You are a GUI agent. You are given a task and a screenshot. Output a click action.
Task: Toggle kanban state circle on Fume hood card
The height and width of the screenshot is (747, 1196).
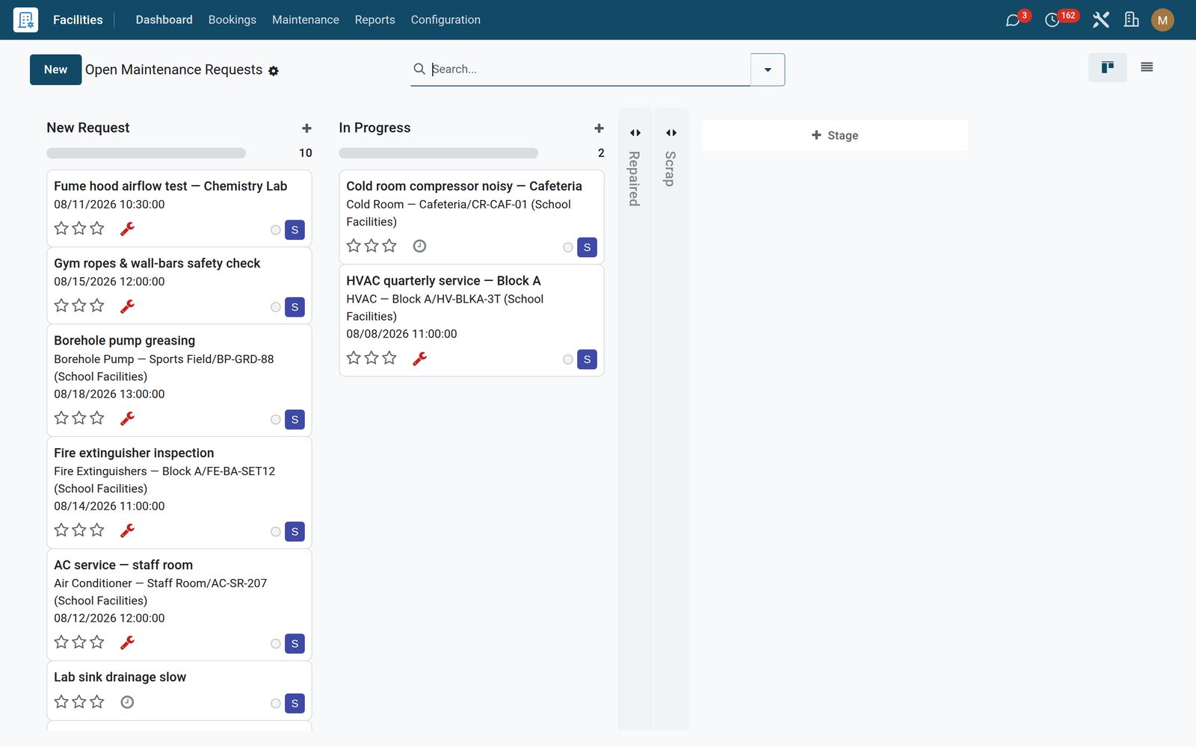tap(276, 230)
